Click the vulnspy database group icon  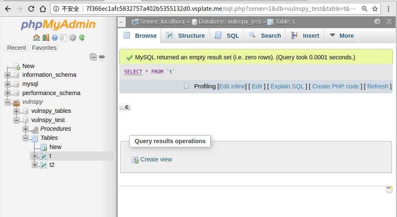tap(17, 102)
